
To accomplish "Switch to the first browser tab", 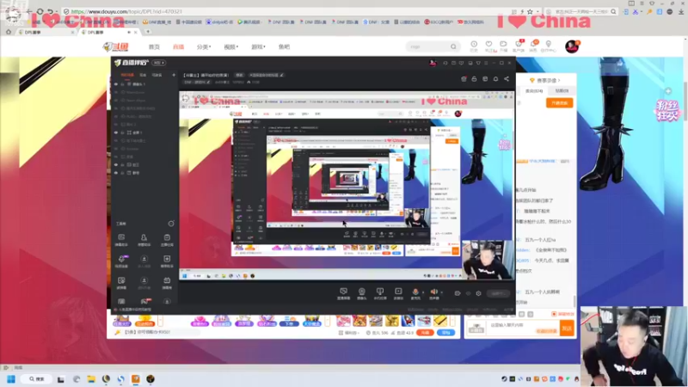I will pos(46,32).
